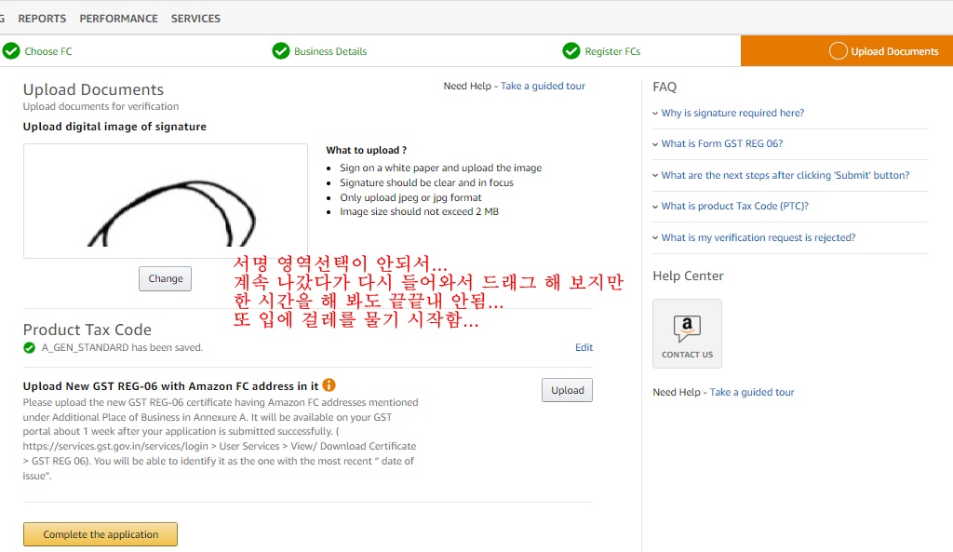Expand FAQ about next steps after Submit

[785, 175]
